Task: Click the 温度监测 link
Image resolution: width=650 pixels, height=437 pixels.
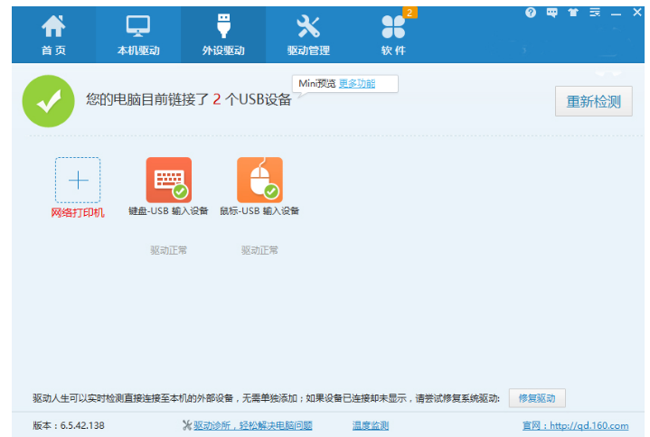Action: click(371, 425)
